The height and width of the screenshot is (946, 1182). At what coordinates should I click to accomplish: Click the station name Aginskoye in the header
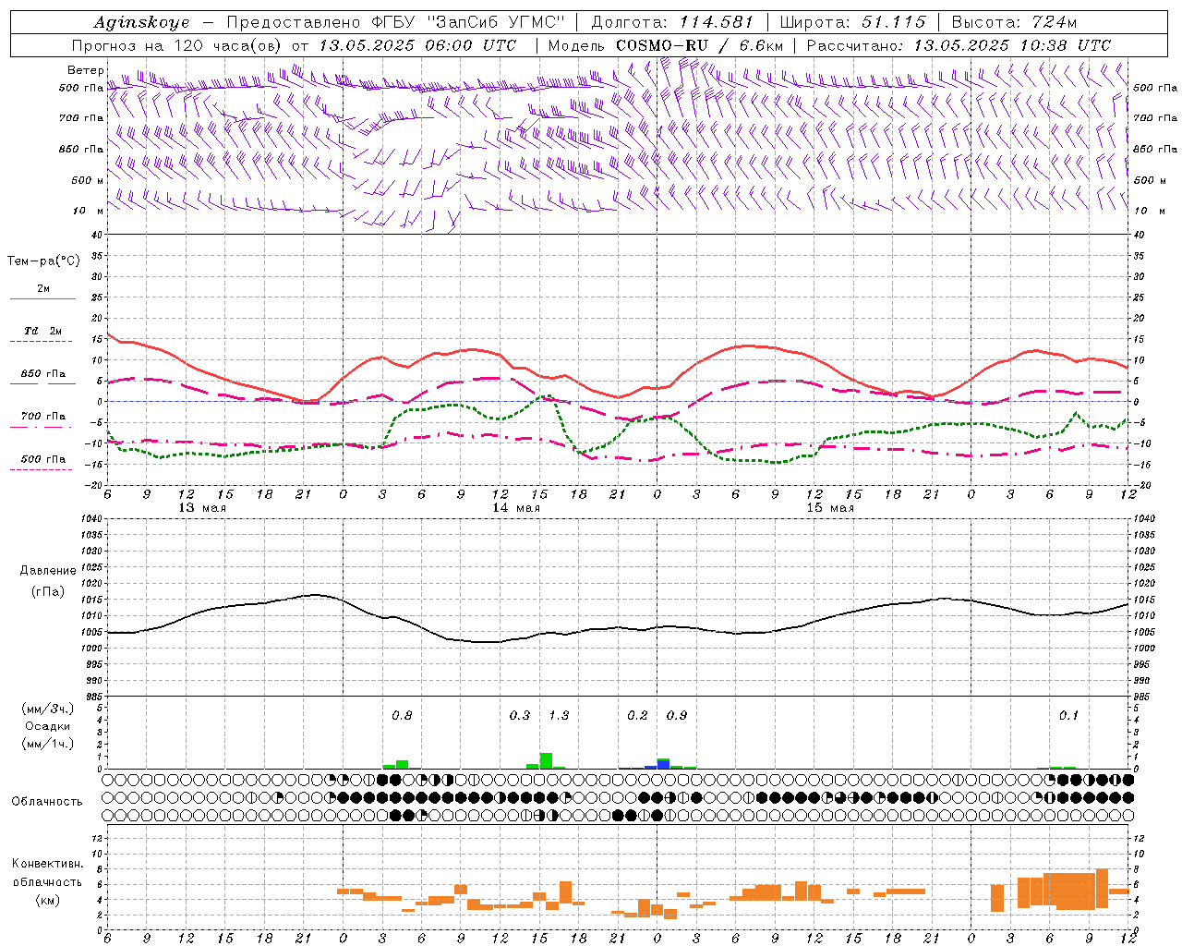click(141, 22)
